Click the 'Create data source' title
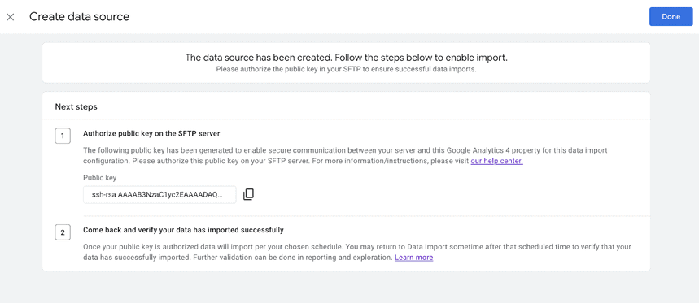 tap(80, 17)
